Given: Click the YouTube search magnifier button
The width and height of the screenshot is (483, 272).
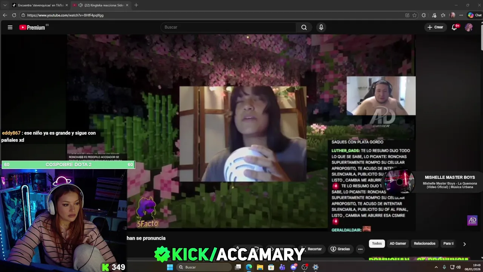Looking at the screenshot, I should (x=304, y=27).
